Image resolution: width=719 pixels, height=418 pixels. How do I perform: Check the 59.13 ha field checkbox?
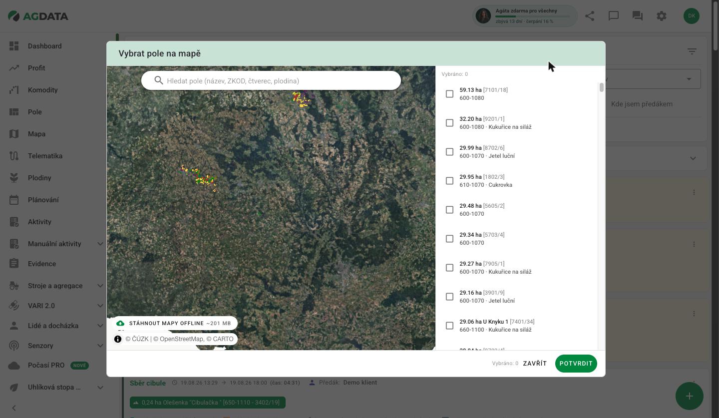(x=449, y=94)
